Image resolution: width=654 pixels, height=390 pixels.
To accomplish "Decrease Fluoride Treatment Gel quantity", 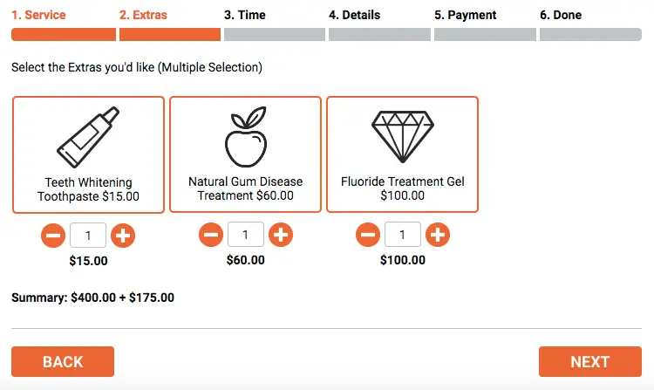I will pyautogui.click(x=368, y=235).
